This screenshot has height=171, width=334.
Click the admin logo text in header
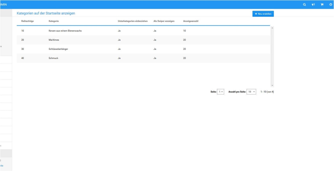pyautogui.click(x=4, y=5)
